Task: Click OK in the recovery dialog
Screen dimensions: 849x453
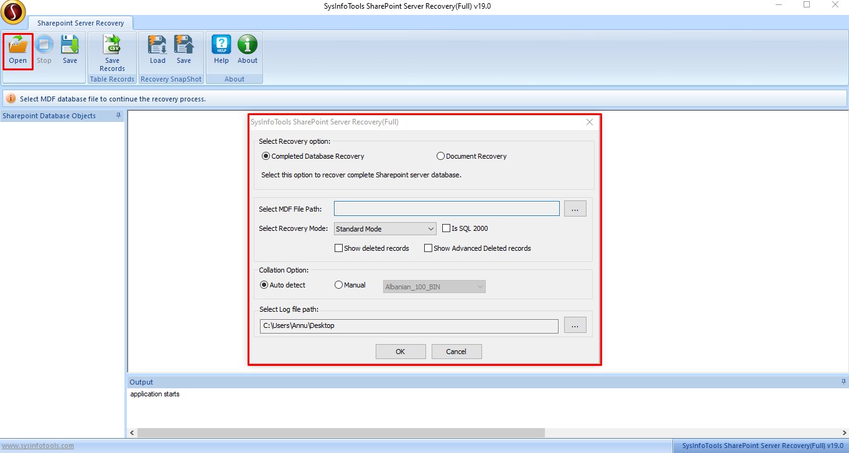Action: tap(401, 352)
